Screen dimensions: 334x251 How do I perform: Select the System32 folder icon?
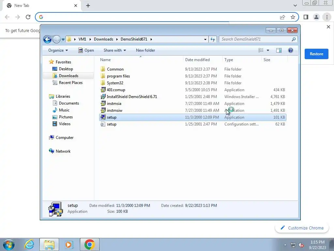pos(103,83)
